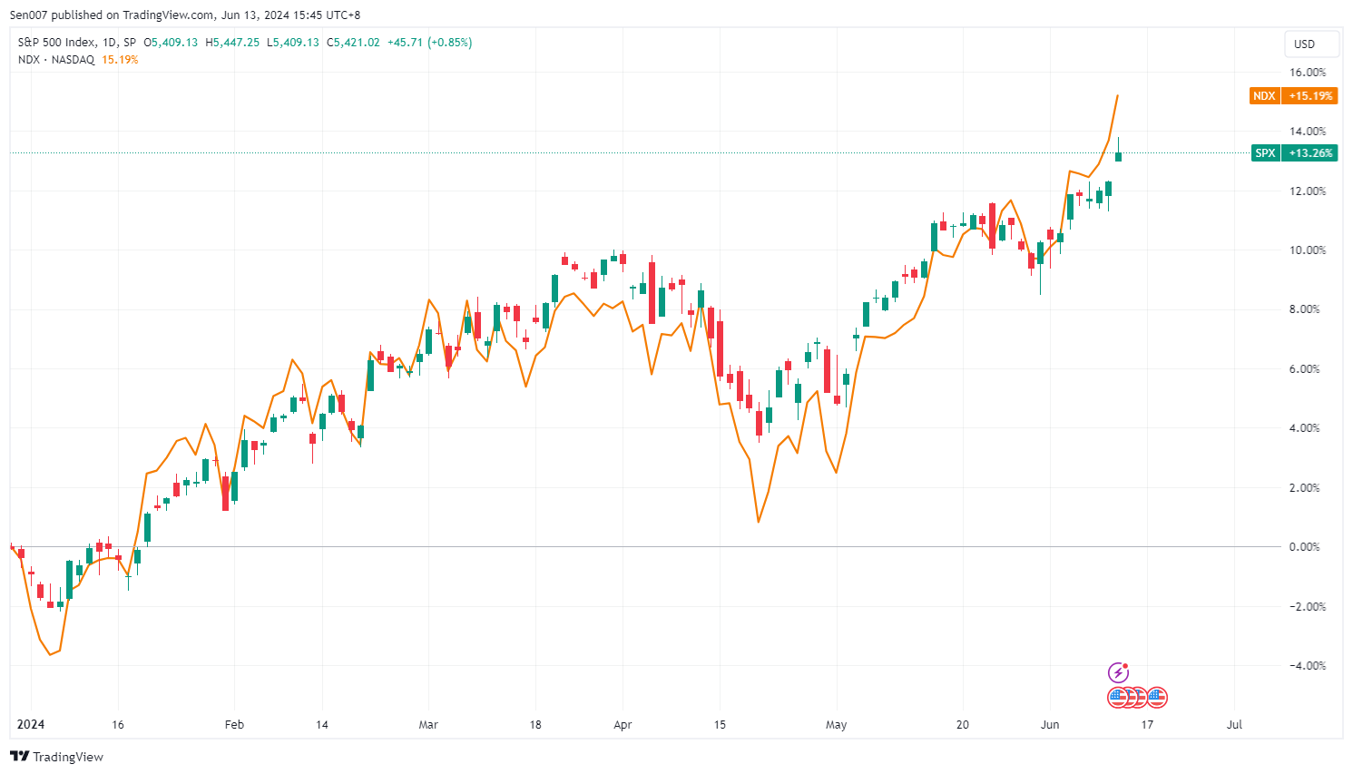Select the NDX · NASDAQ comparison legend
This screenshot has width=1353, height=774.
56,60
